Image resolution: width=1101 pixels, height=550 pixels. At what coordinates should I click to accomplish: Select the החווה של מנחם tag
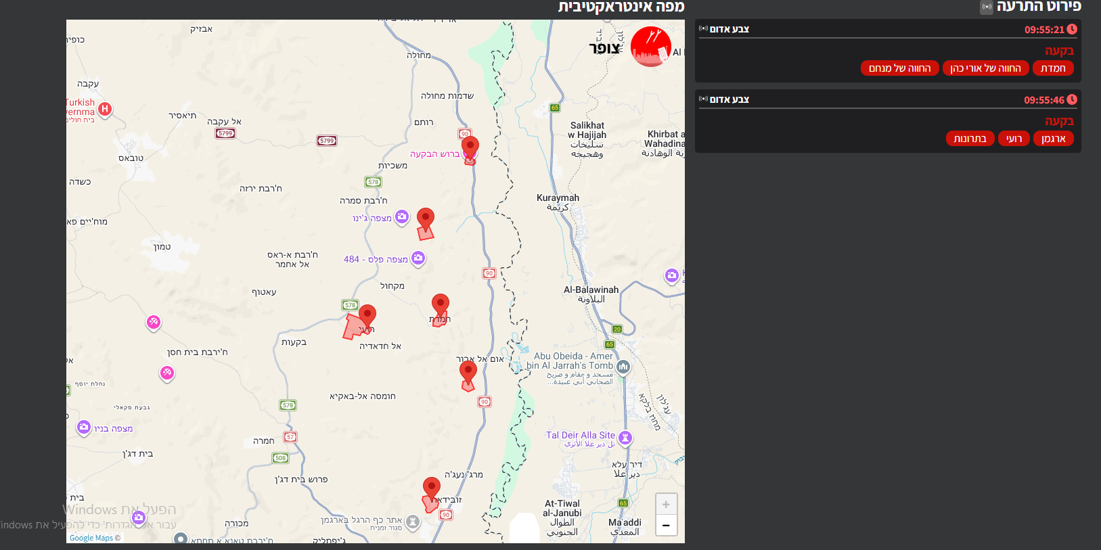(900, 68)
